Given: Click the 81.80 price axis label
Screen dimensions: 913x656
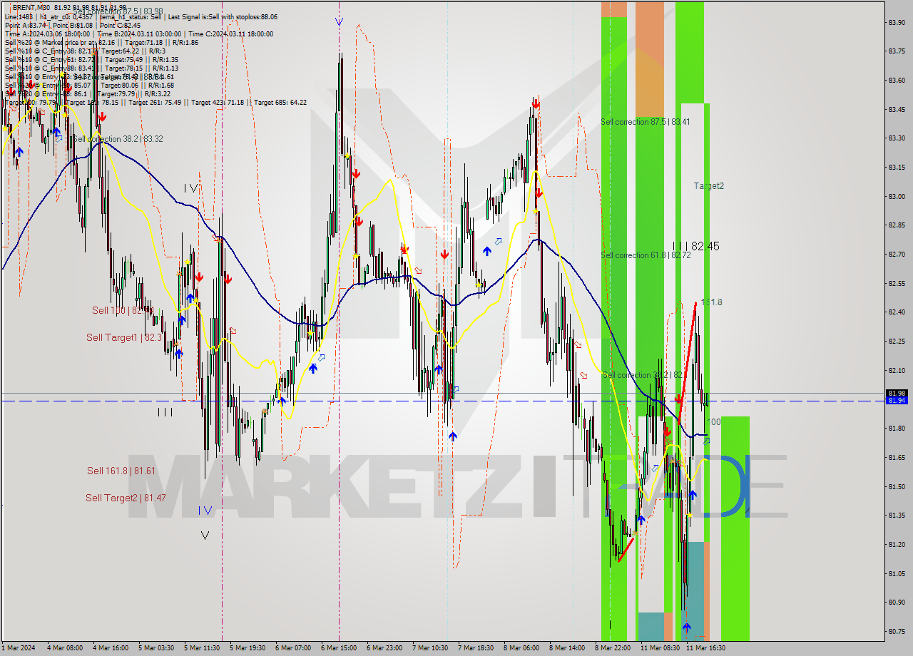Looking at the screenshot, I should click(x=897, y=428).
